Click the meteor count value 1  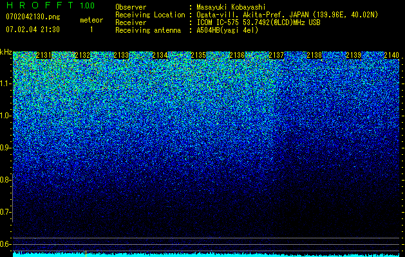(91, 30)
